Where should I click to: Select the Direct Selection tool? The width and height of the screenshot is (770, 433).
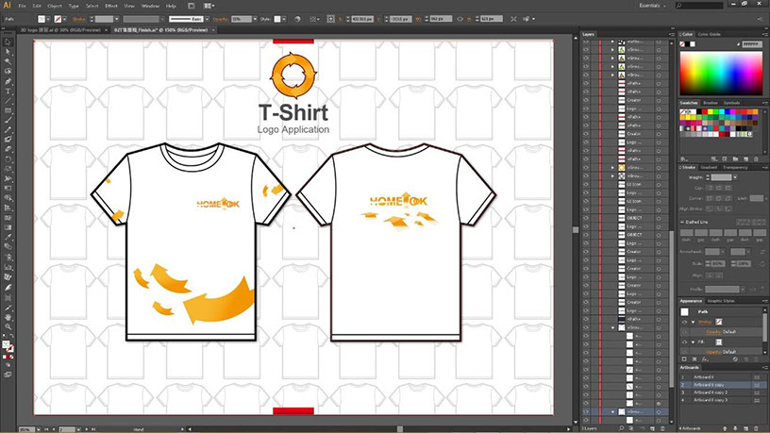7,51
